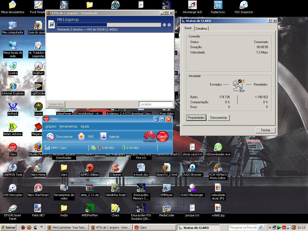308x231 pixels.
Task: Open Agenda in the Claro window
Action: point(109,137)
